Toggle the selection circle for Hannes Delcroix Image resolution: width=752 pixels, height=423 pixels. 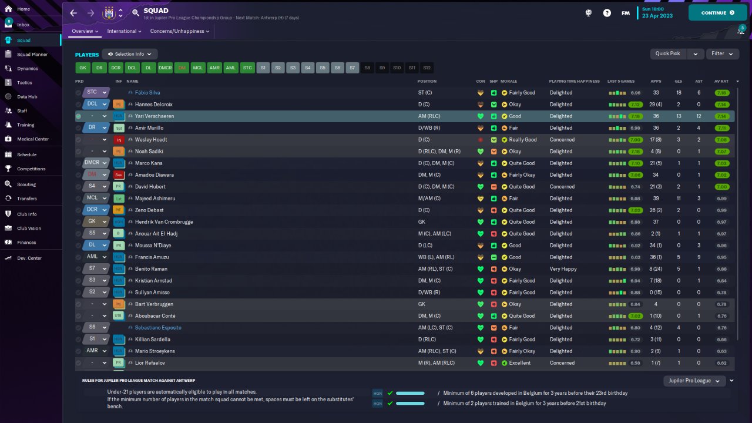79,105
